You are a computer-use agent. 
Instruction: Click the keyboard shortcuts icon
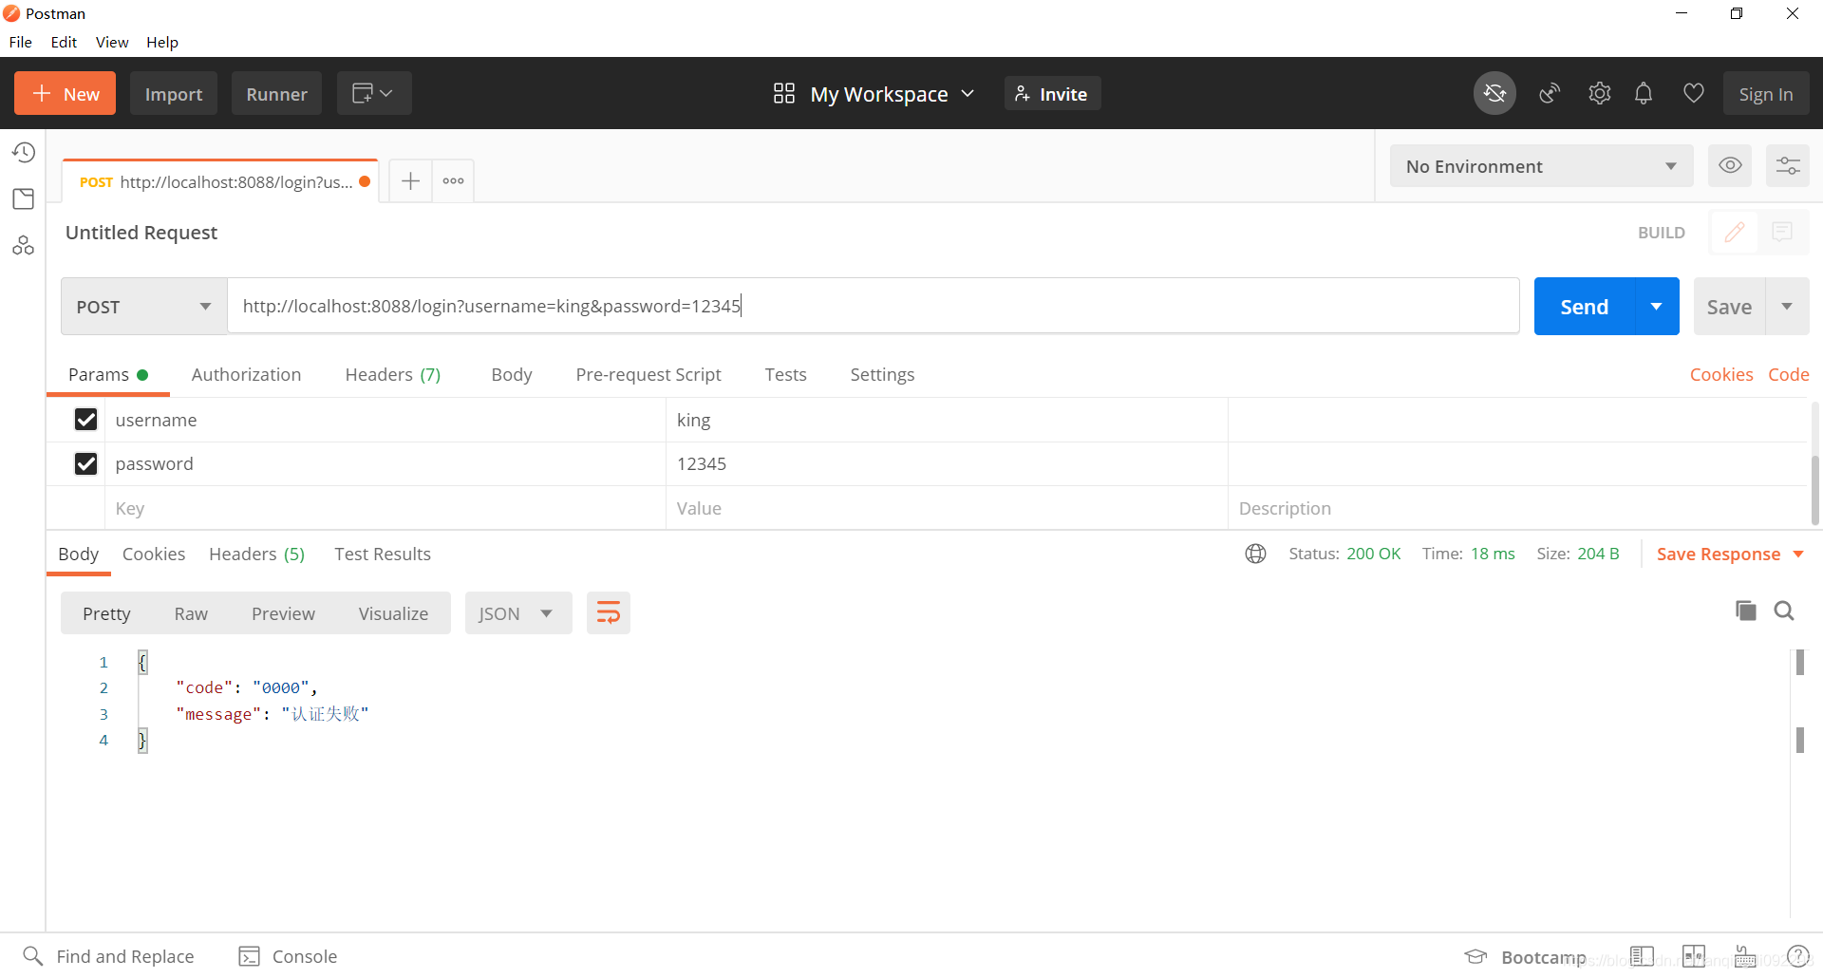tap(1745, 956)
